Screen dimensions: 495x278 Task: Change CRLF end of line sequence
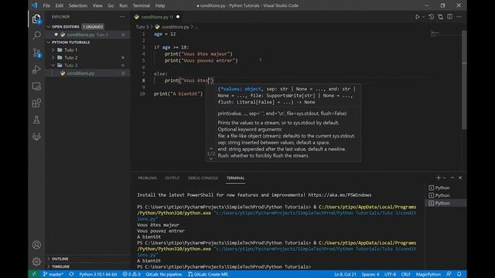[x=405, y=274]
